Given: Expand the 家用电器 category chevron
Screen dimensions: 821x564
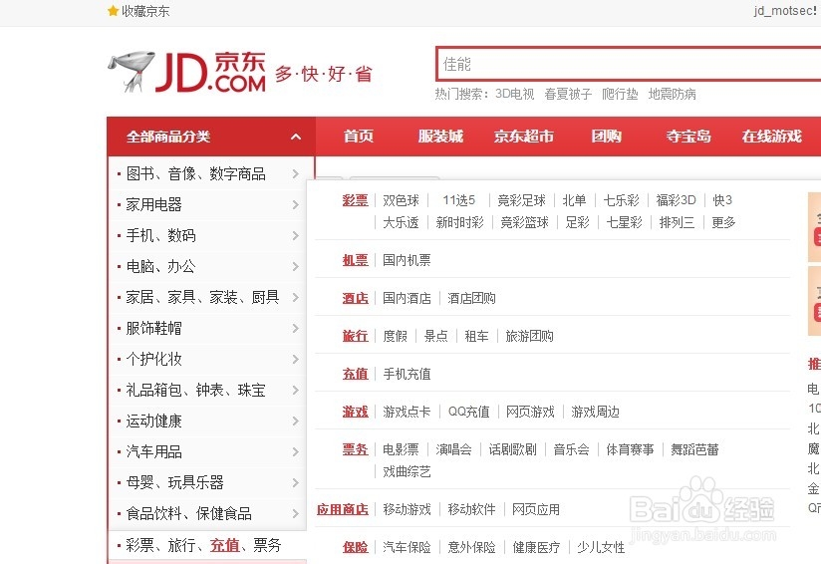Looking at the screenshot, I should (296, 204).
